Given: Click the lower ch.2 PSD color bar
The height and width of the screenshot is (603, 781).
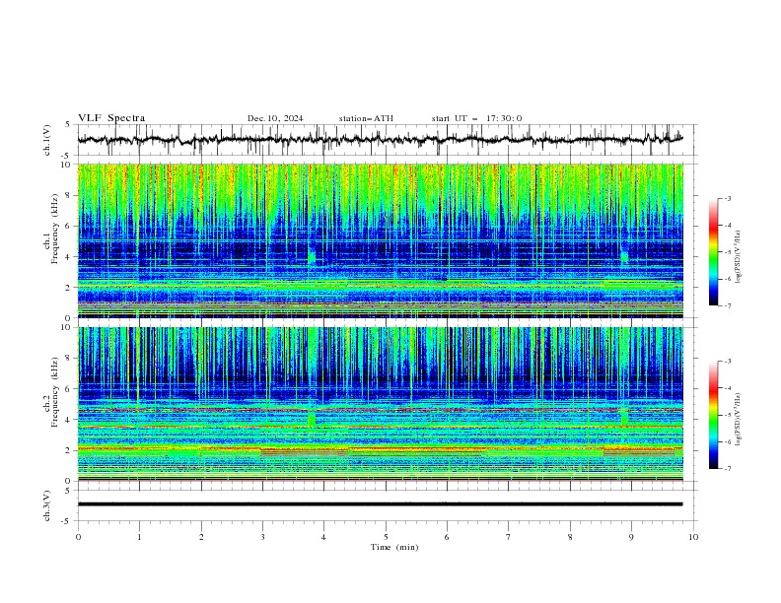Looking at the screenshot, I should coord(714,415).
